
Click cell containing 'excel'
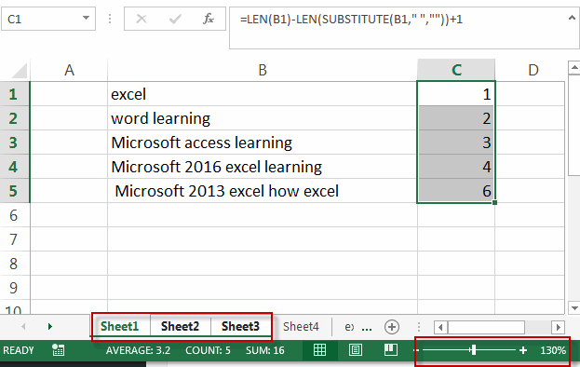(263, 94)
